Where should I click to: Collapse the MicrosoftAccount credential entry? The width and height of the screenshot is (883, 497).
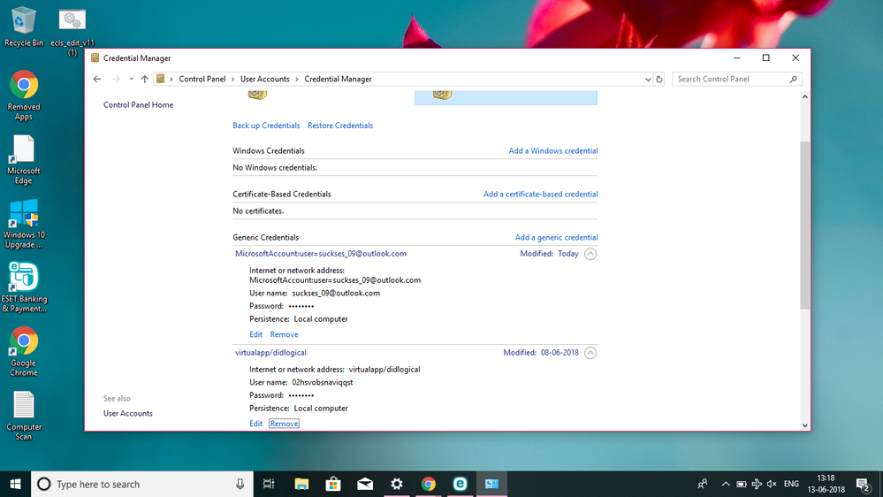[590, 254]
